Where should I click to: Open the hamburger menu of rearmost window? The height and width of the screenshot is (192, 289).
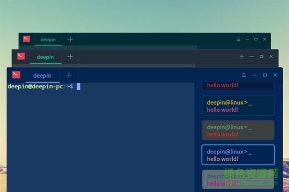[x=238, y=39]
